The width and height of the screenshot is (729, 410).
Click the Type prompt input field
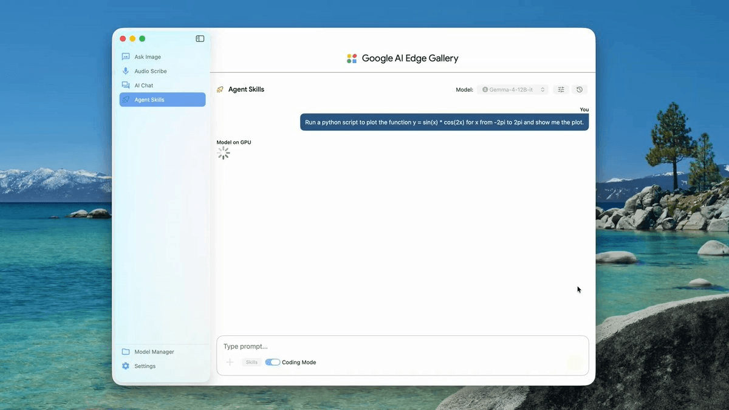tap(402, 346)
